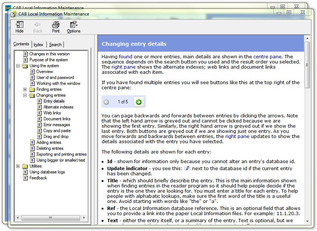
Task: Click the content pane scroll down arrow
Action: 307,221
